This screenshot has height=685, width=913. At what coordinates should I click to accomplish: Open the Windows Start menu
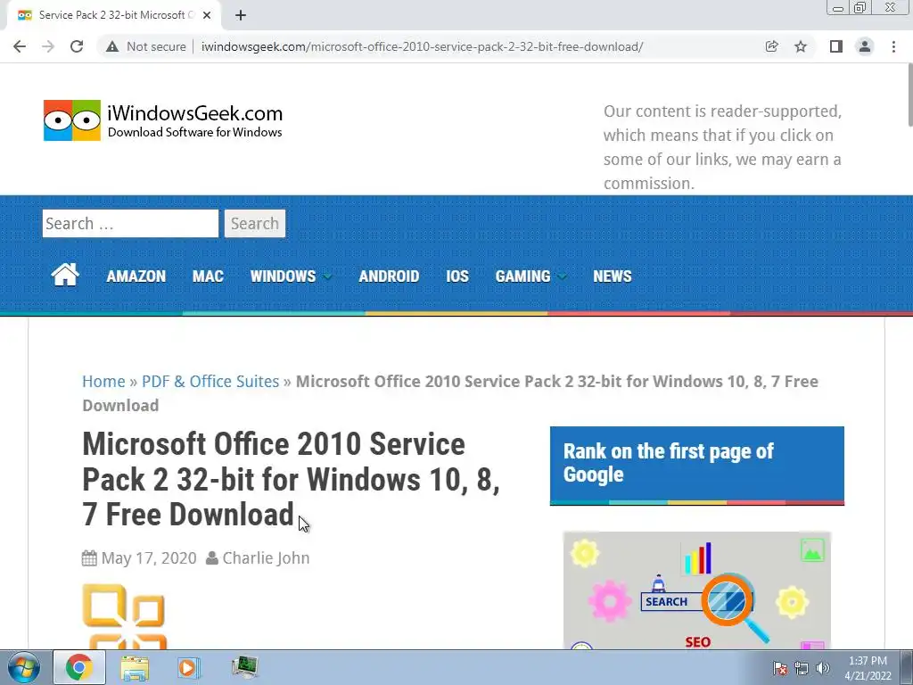point(24,667)
